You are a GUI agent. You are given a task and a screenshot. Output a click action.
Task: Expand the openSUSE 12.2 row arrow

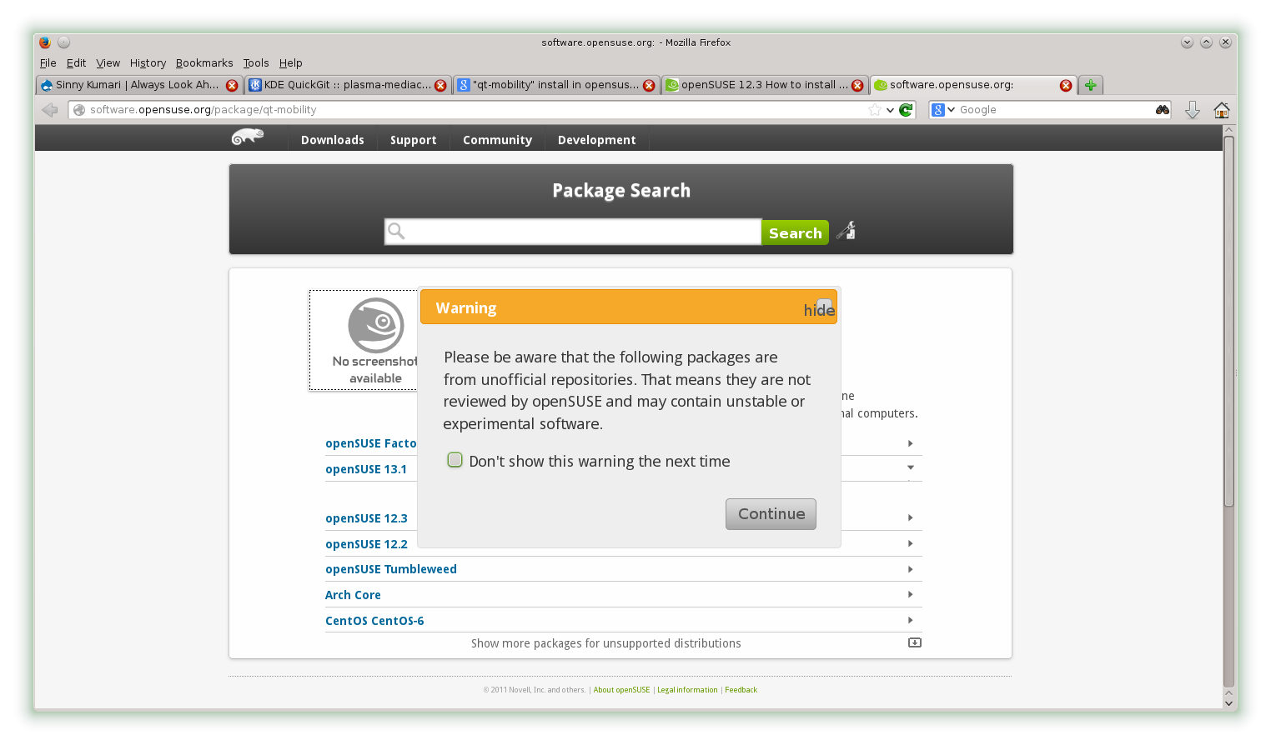pos(911,543)
